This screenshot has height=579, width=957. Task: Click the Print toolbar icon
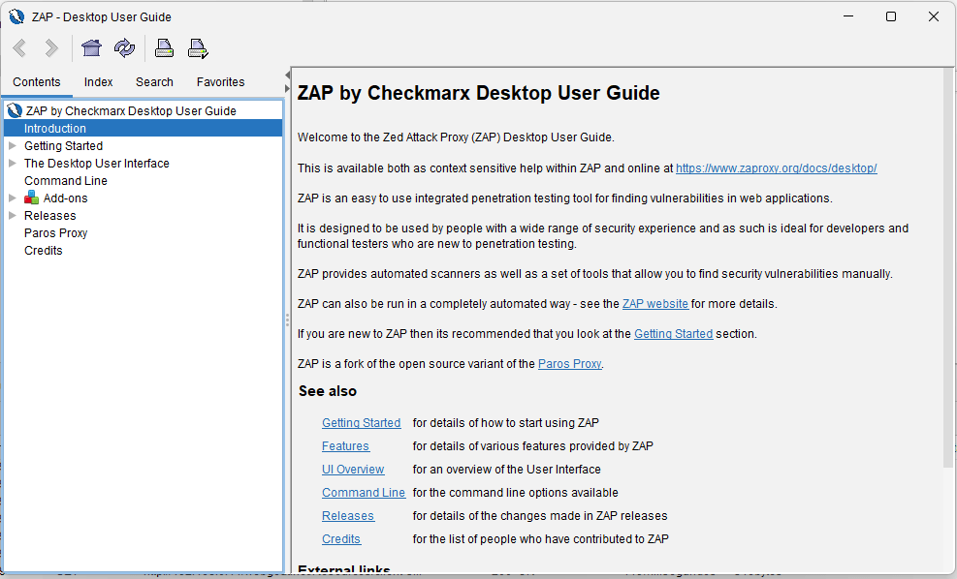[x=165, y=48]
